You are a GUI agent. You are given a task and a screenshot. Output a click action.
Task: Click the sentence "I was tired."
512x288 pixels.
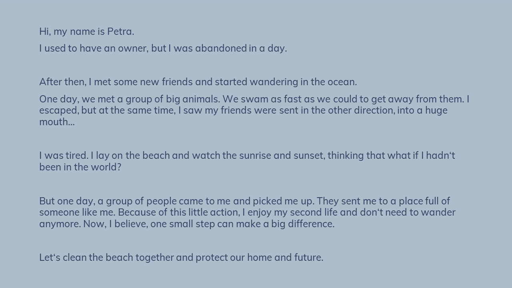pos(64,156)
